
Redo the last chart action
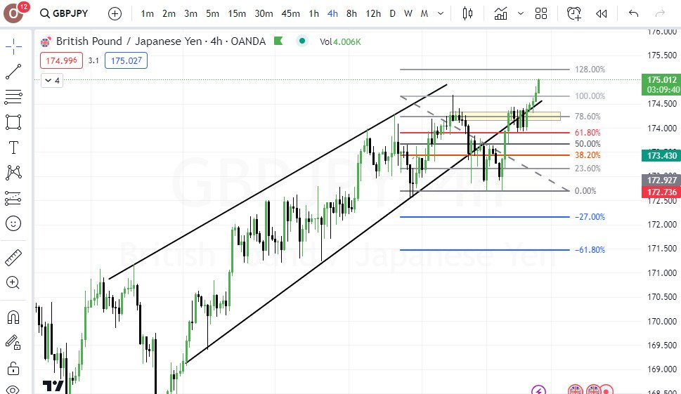[660, 13]
